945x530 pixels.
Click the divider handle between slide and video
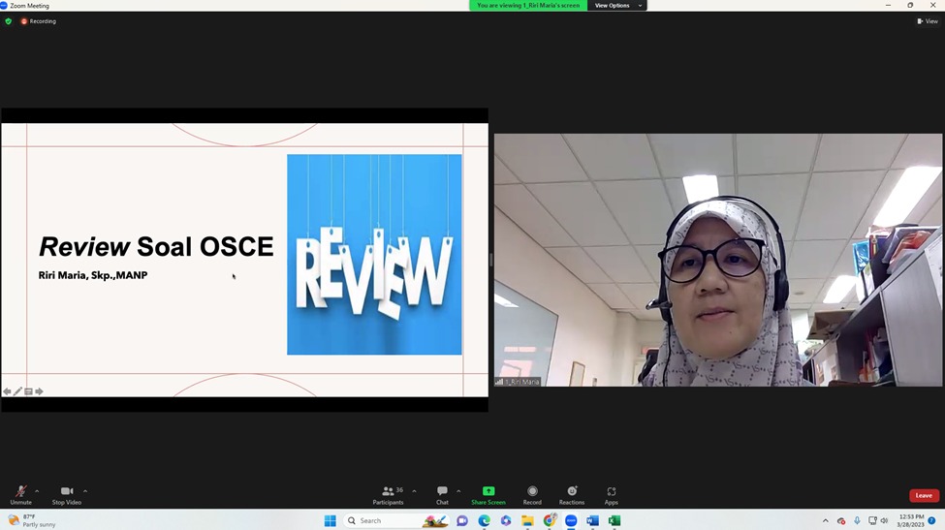pos(491,260)
